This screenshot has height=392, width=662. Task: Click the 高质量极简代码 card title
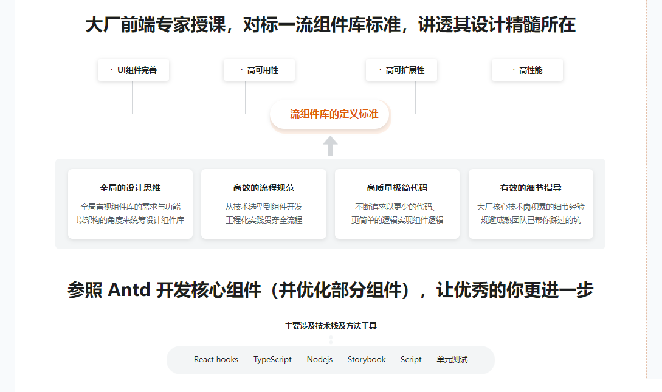point(397,188)
